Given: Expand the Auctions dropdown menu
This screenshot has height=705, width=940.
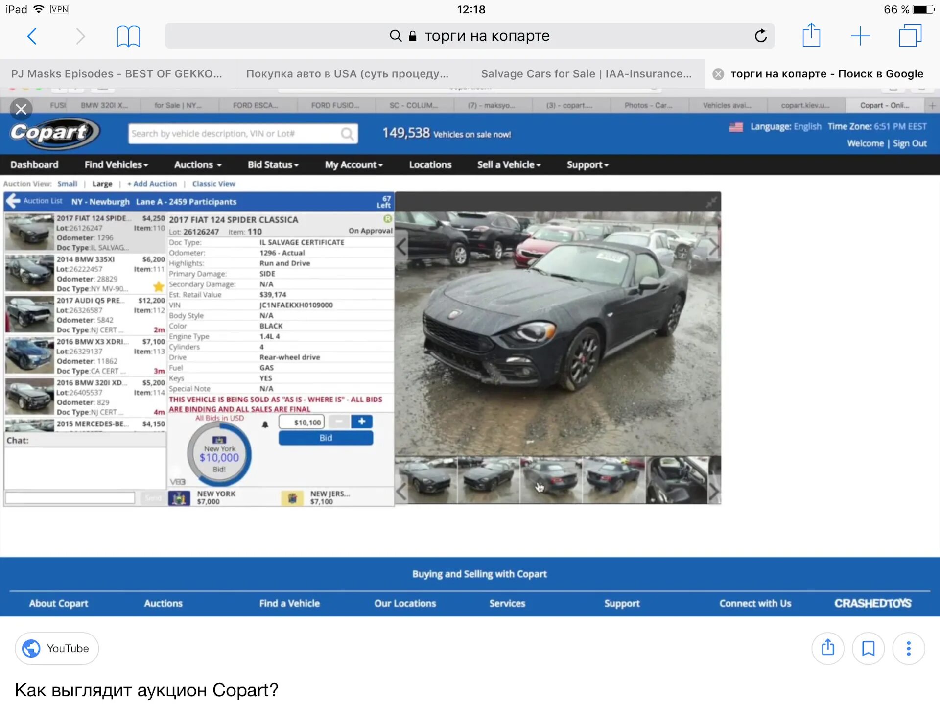Looking at the screenshot, I should (197, 164).
